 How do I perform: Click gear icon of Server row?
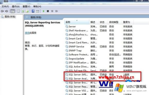tap(67, 26)
